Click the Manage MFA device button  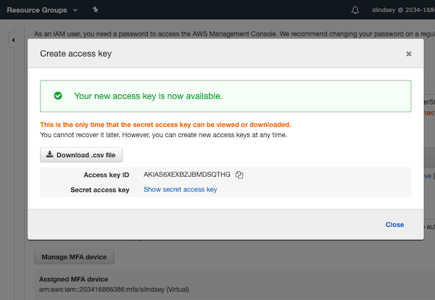[74, 257]
